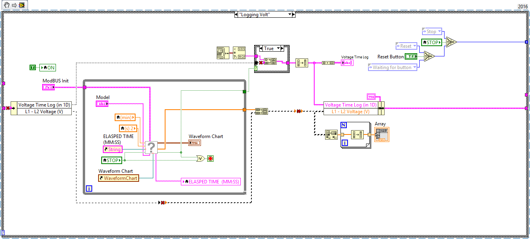Click the green True boolean constant
The width and height of the screenshot is (530, 239).
[33, 68]
